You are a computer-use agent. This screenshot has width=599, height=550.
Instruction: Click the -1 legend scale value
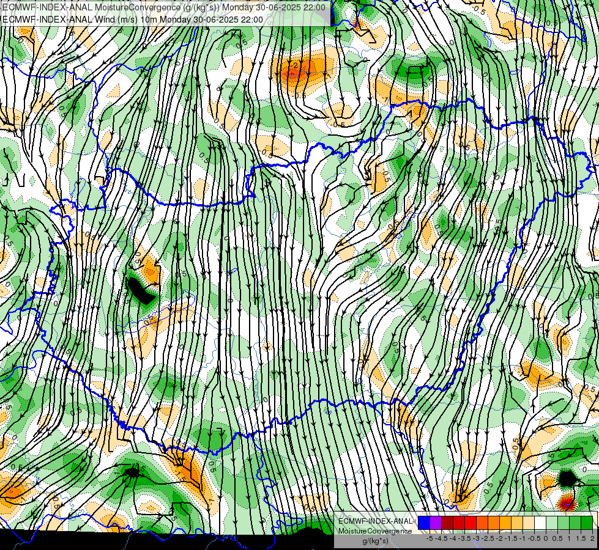(x=523, y=538)
